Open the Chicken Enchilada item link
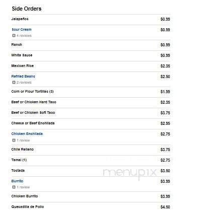The height and width of the screenshot is (214, 220). (x=27, y=134)
